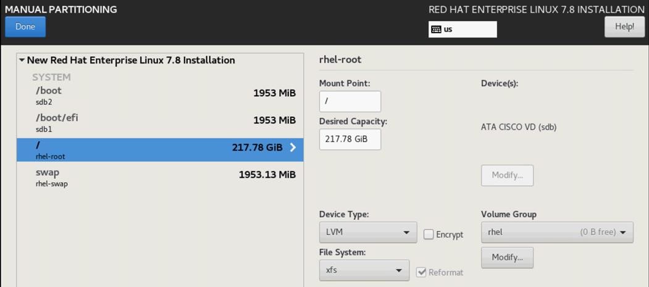
Task: Toggle the Encrypt checkbox
Action: pyautogui.click(x=429, y=235)
